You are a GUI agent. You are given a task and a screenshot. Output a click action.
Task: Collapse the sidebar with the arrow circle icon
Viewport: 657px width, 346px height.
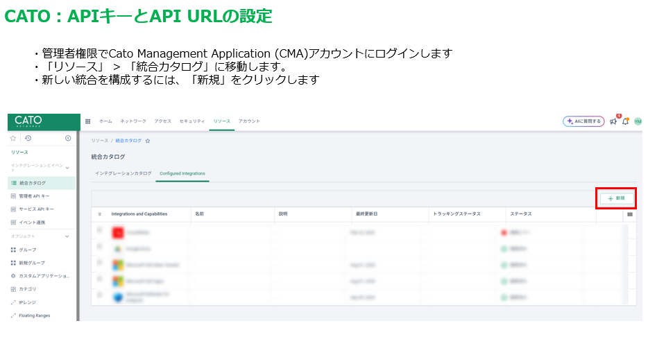(68, 138)
